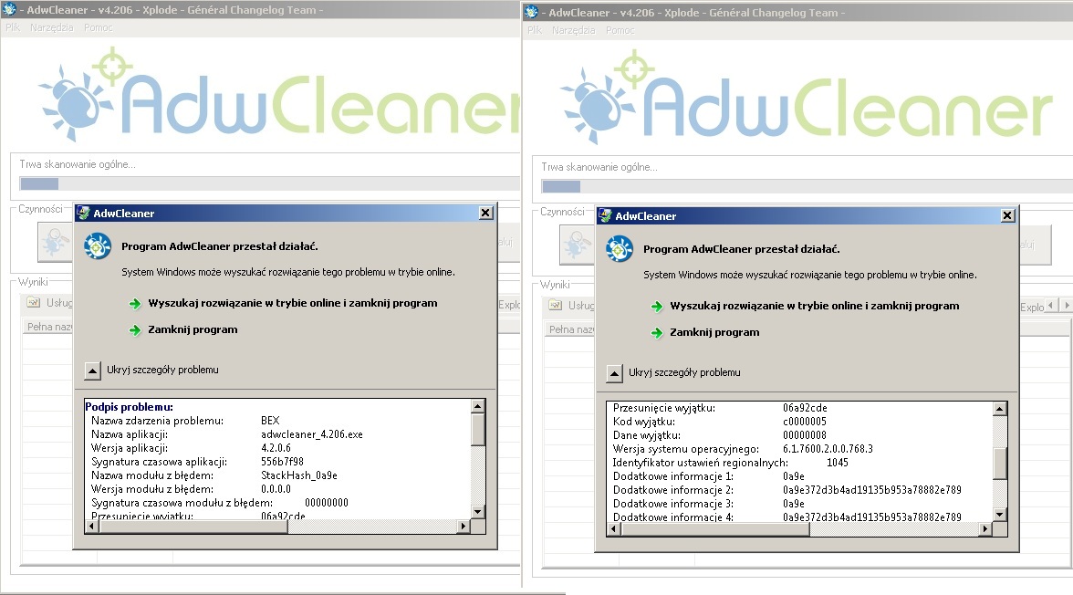Click tab scroll left arrow in right window
This screenshot has width=1073, height=595.
[x=1051, y=306]
